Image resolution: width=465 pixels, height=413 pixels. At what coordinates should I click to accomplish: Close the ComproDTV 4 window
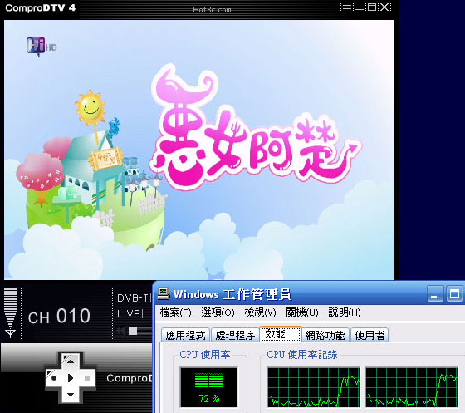click(385, 7)
